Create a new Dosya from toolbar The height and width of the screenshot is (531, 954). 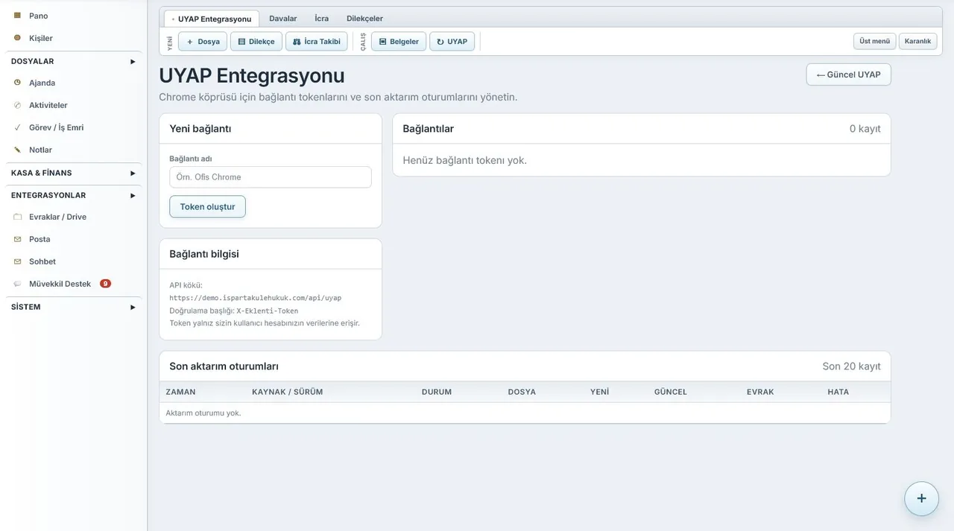click(x=203, y=42)
